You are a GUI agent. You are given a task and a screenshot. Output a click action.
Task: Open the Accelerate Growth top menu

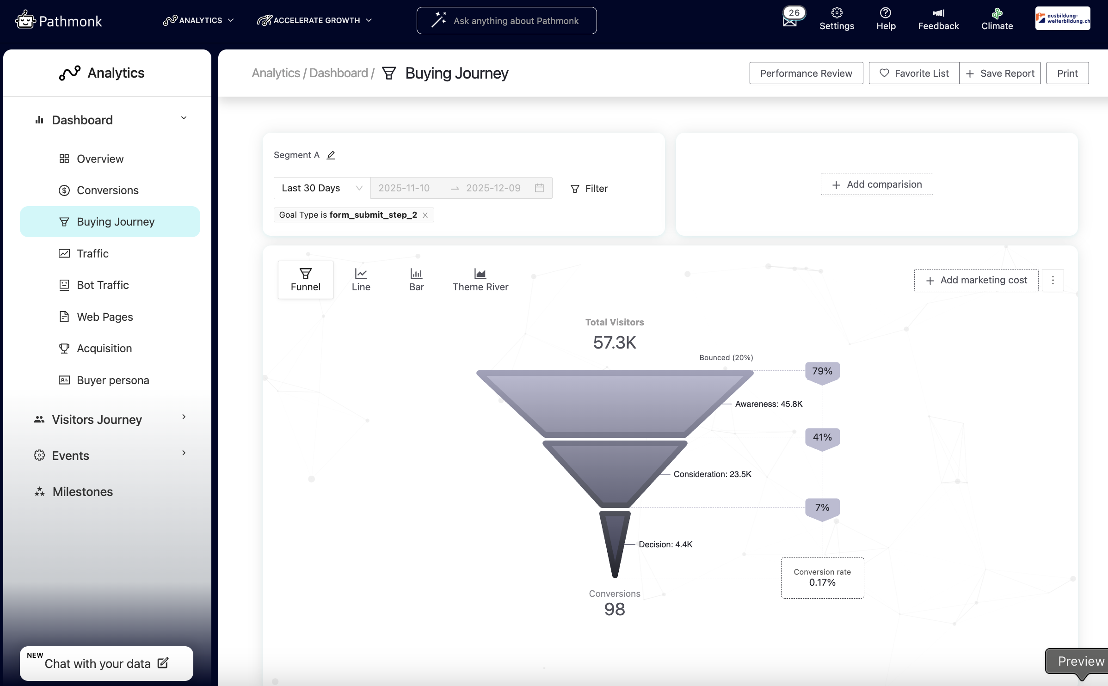point(314,20)
